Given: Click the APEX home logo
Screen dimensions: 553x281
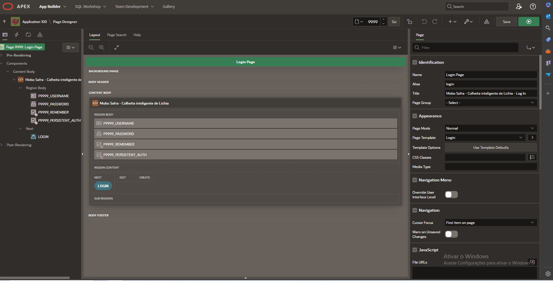Looking at the screenshot, I should (x=16, y=6).
